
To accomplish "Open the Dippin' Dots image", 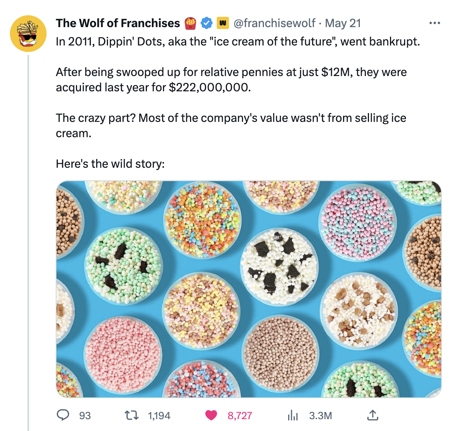I will (248, 289).
